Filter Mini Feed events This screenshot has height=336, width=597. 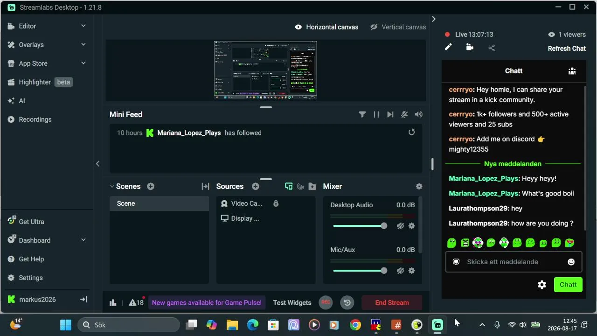click(362, 114)
